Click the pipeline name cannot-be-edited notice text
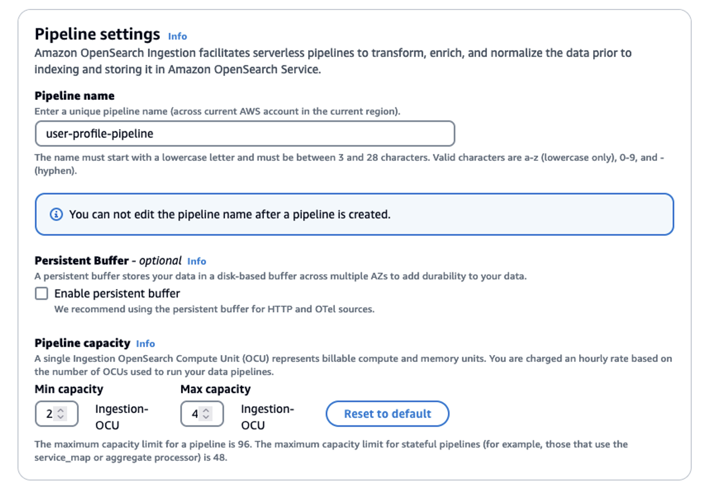The image size is (705, 490). coord(230,215)
